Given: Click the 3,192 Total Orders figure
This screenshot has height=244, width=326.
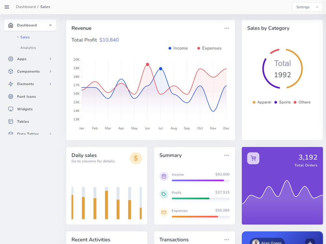Looking at the screenshot, I should coord(308,157).
